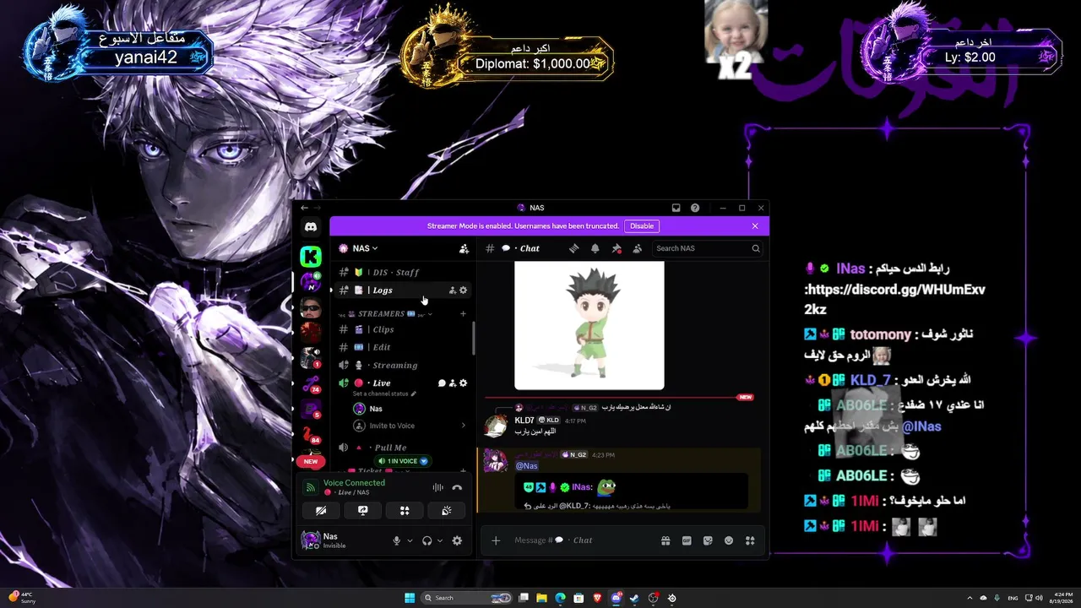This screenshot has height=608, width=1081.
Task: Open the GIF picker
Action: click(687, 540)
